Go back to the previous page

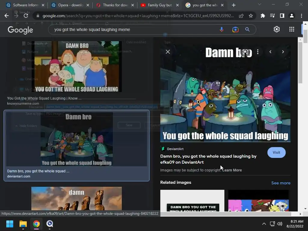[x=7, y=16]
